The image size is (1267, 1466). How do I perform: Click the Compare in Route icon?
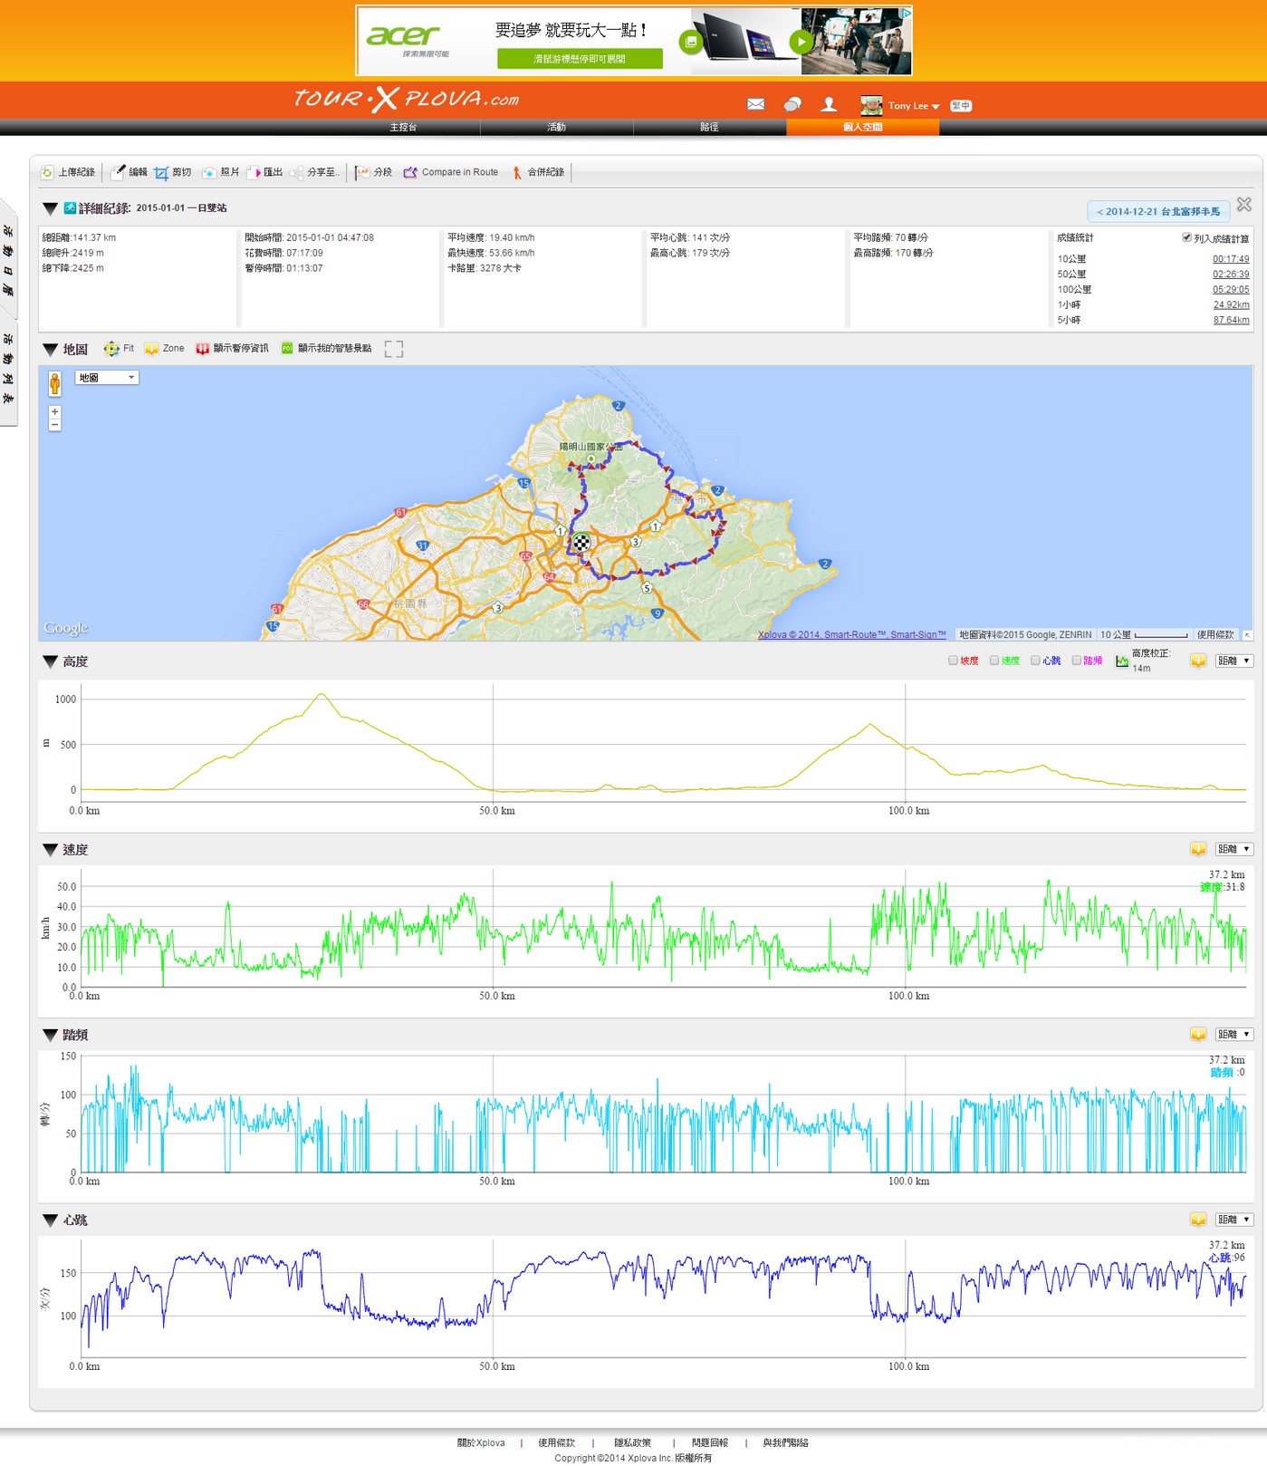[410, 172]
